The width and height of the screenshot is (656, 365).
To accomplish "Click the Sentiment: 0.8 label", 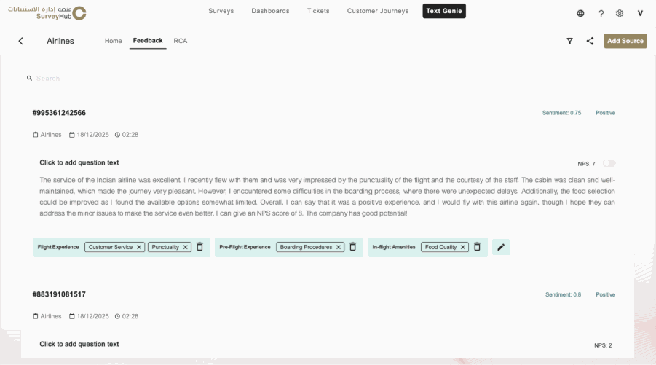I will pos(563,294).
